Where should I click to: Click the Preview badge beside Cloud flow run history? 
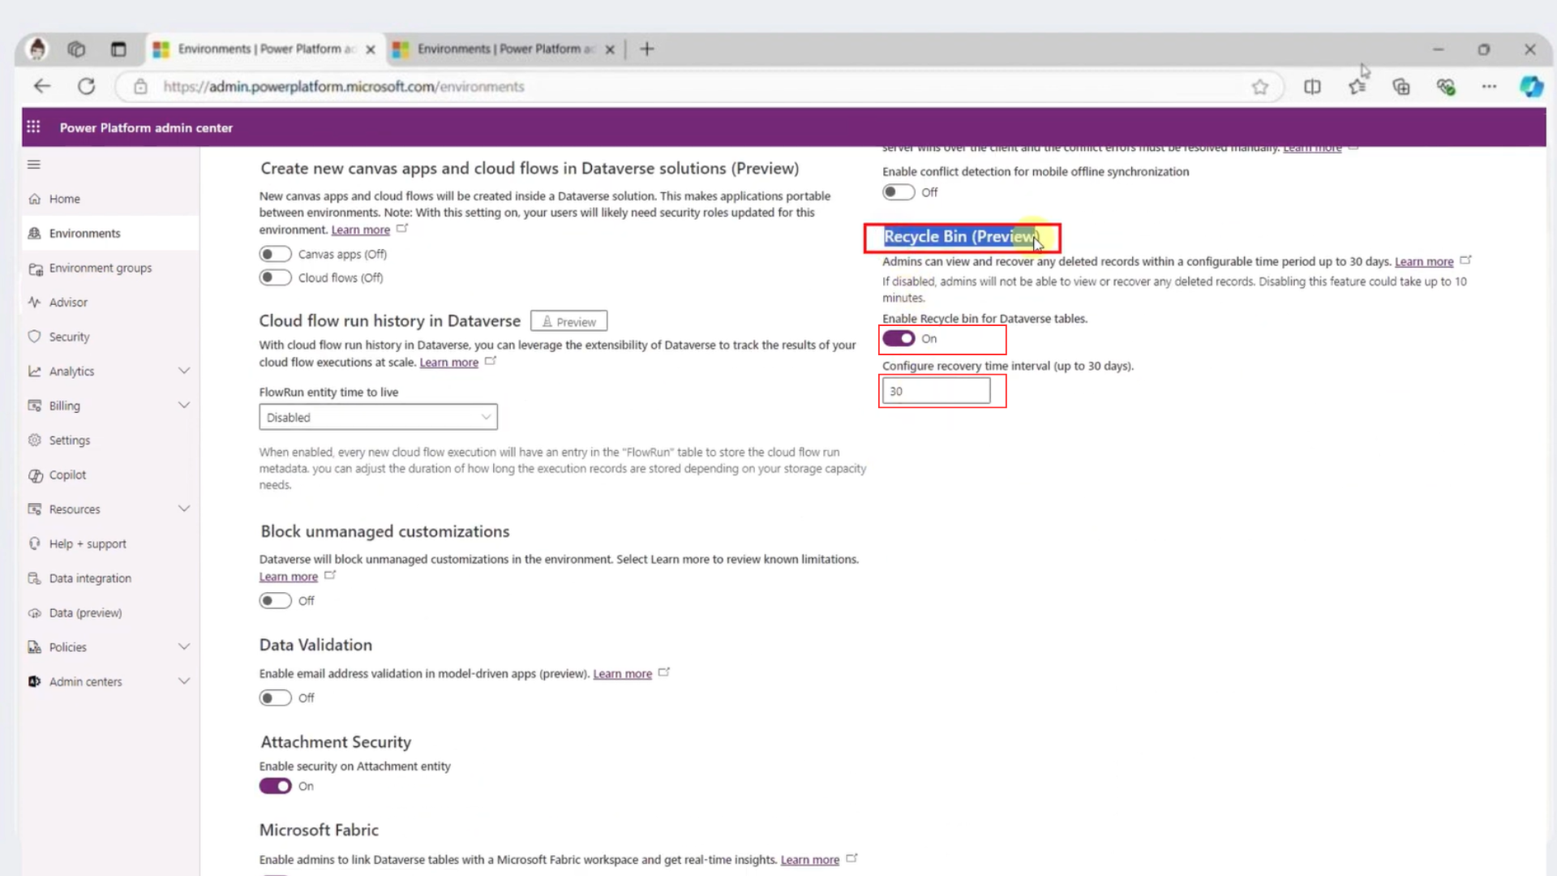click(x=568, y=321)
